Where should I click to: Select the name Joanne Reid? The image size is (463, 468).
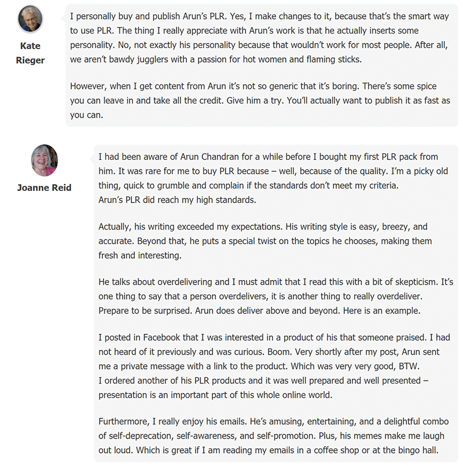point(44,187)
